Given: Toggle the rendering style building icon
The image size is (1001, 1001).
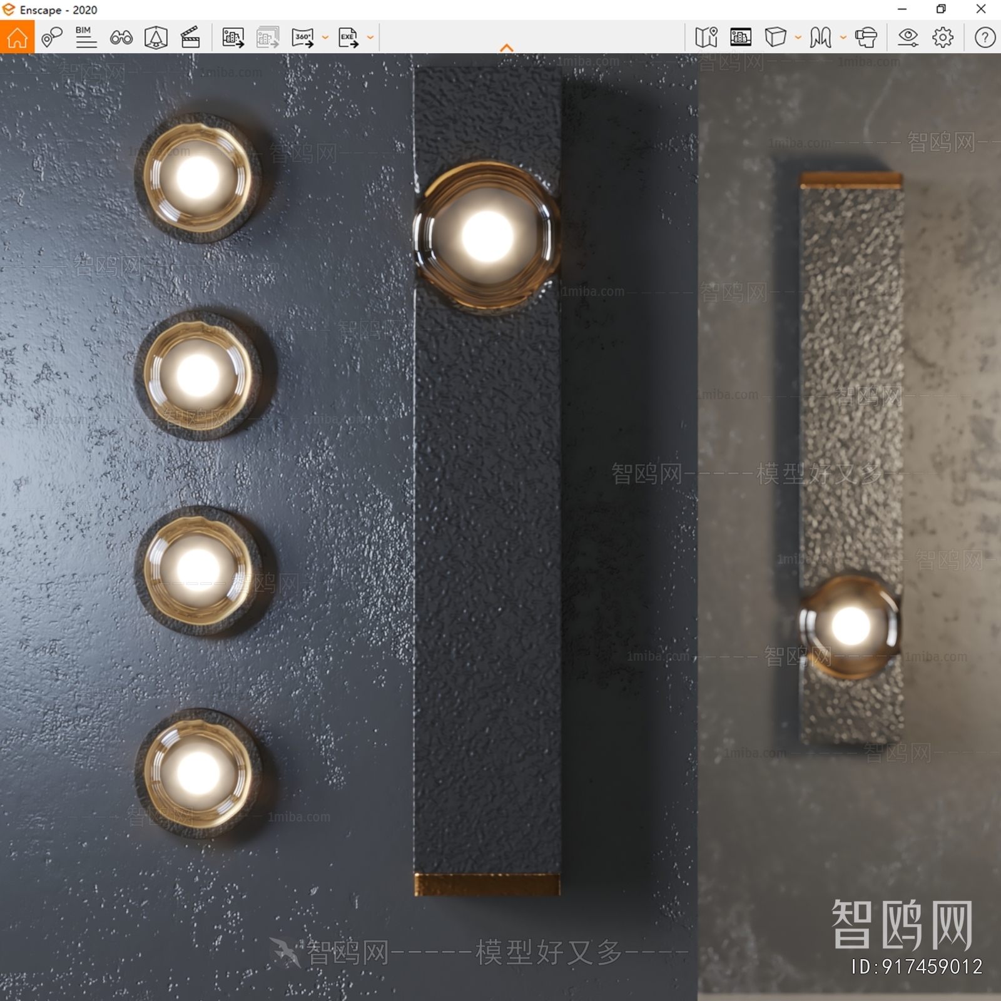Looking at the screenshot, I should pyautogui.click(x=741, y=38).
